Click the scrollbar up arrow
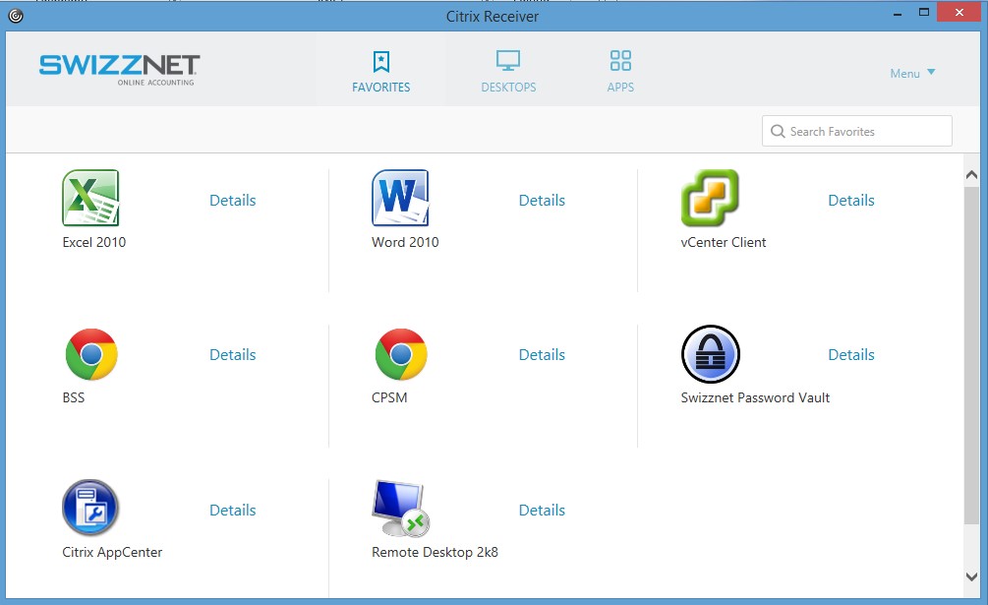This screenshot has width=988, height=605. tap(971, 174)
